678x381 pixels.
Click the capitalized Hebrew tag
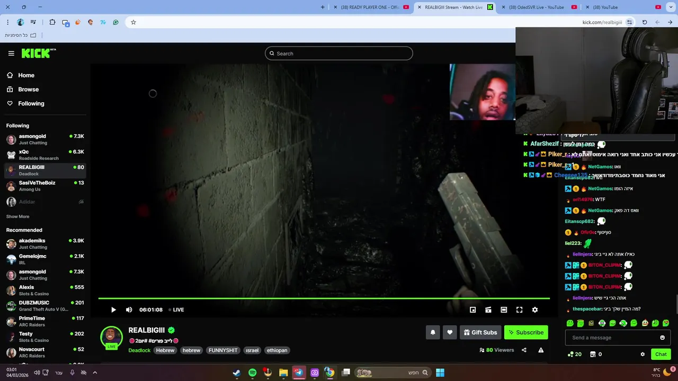pos(165,350)
